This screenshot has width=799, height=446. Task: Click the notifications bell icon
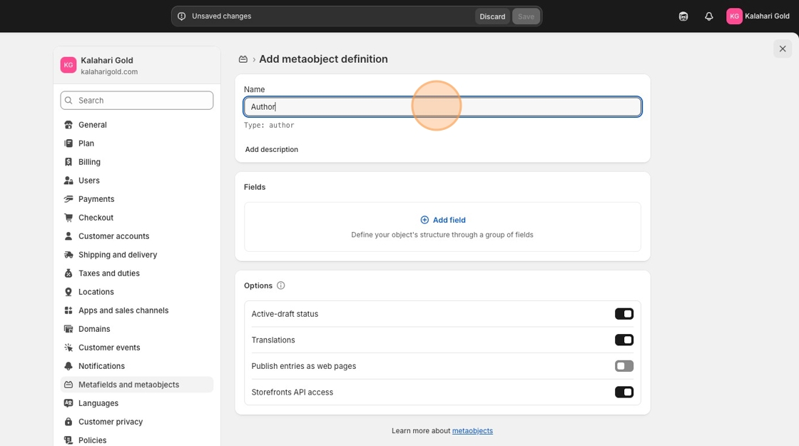pos(708,16)
